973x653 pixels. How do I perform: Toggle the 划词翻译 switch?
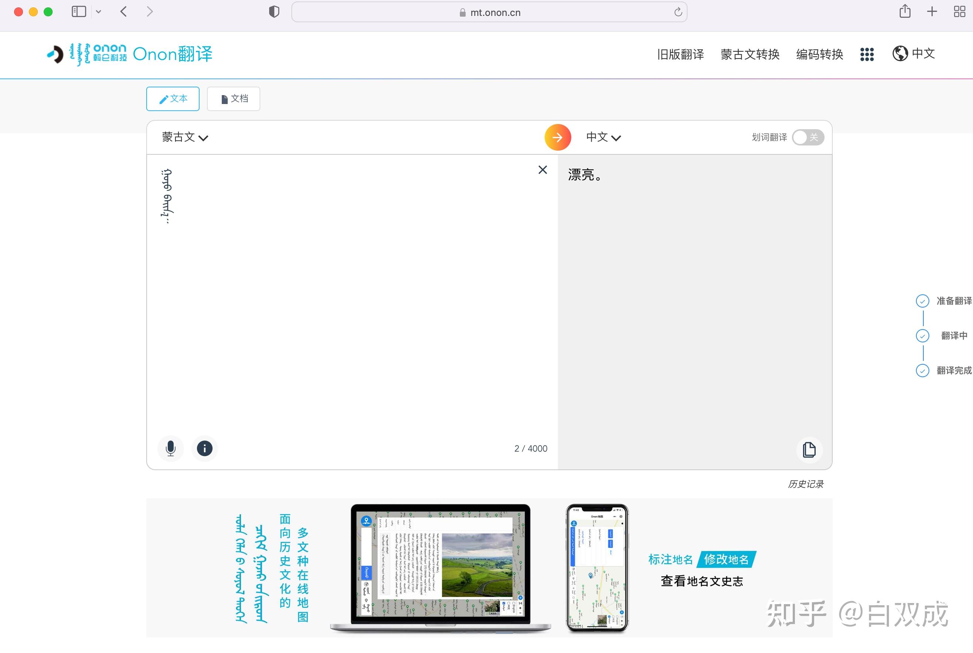click(x=808, y=137)
